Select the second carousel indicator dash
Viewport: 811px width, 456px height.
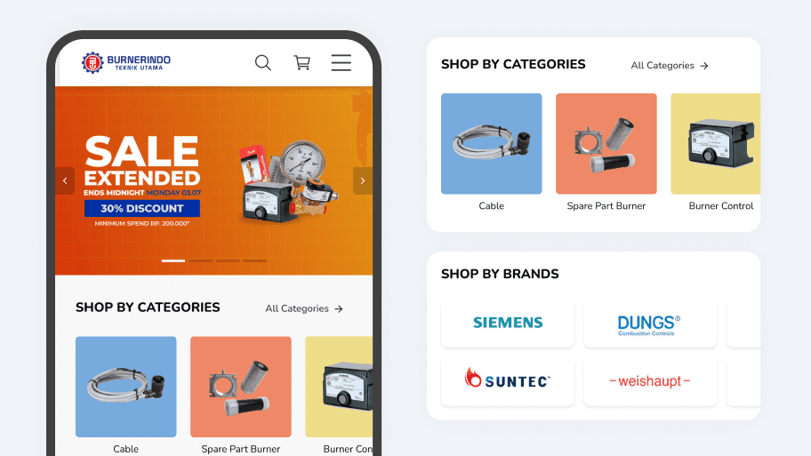pyautogui.click(x=201, y=260)
